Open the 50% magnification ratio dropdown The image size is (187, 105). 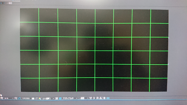[x=9, y=98]
